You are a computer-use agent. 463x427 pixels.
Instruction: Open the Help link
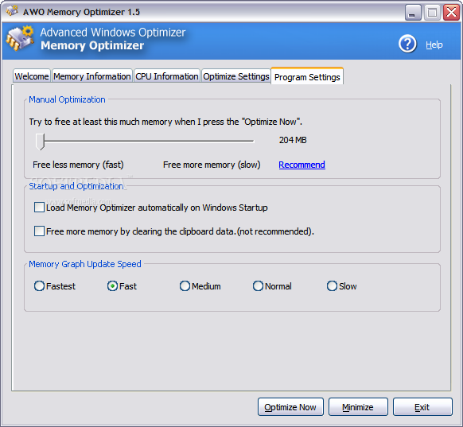(434, 45)
